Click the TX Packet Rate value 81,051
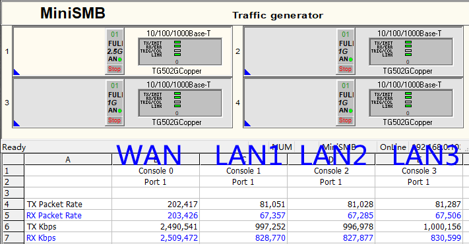This screenshot has width=469, height=244. pyautogui.click(x=272, y=205)
